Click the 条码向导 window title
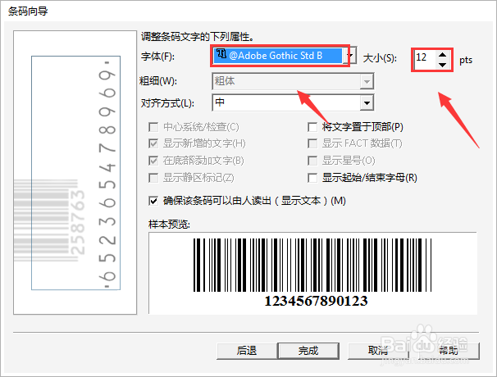The image size is (497, 377). [28, 11]
